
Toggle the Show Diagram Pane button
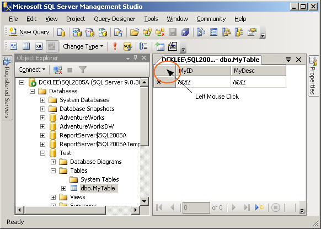[13, 46]
